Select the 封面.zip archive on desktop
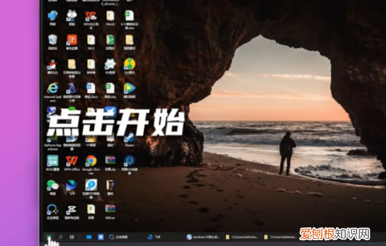Image resolution: width=386 pixels, height=246 pixels. [x=110, y=163]
